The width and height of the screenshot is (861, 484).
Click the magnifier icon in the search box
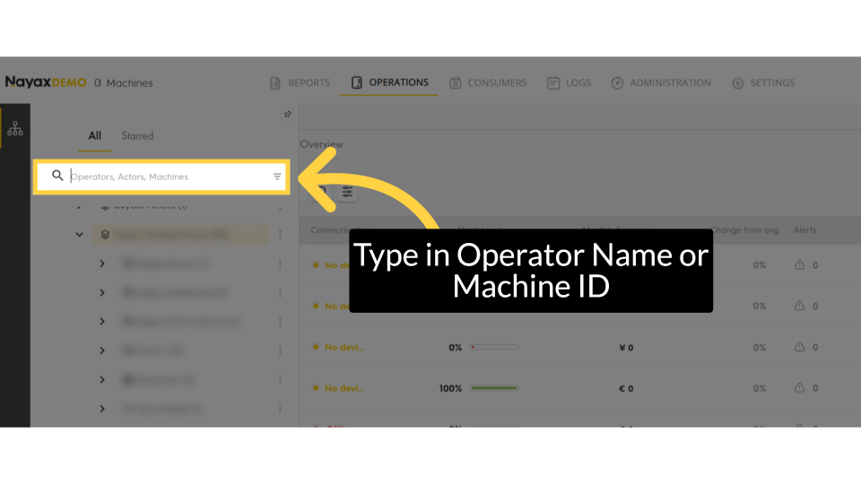(58, 176)
